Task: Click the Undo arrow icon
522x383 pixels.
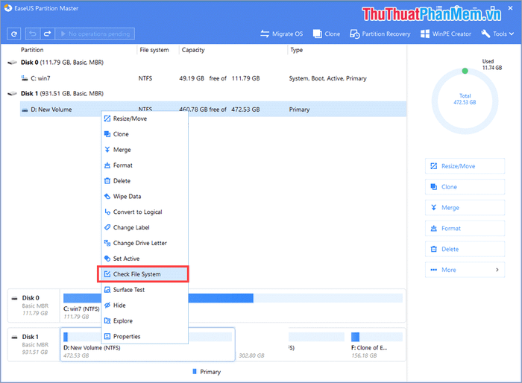Action: (33, 34)
